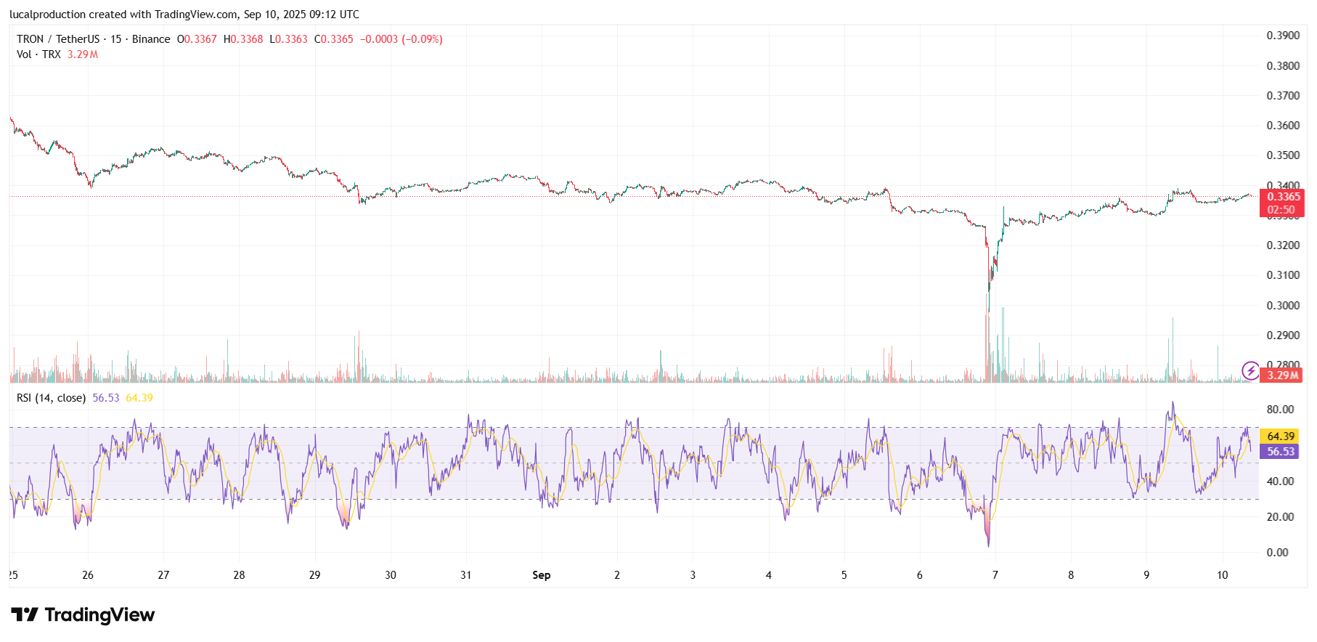Click the RSI average value 64.39 in legend
This screenshot has height=642, width=1317.
139,398
